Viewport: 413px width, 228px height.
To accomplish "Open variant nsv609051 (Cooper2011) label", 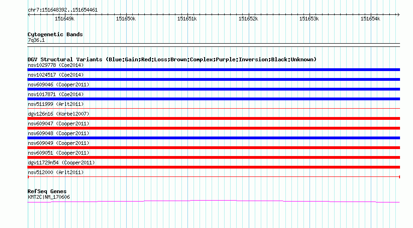I will 58,153.
